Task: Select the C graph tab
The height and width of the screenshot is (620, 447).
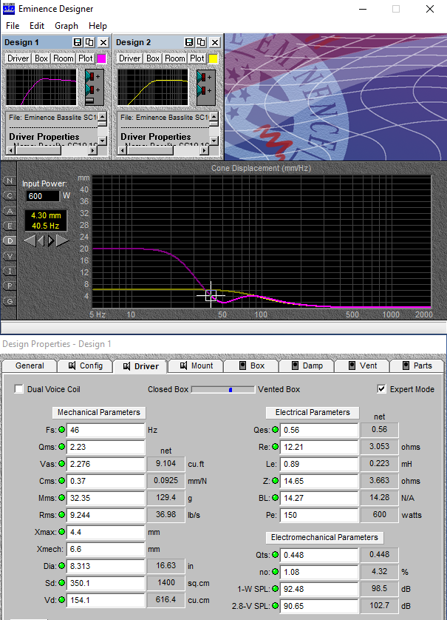Action: point(10,196)
